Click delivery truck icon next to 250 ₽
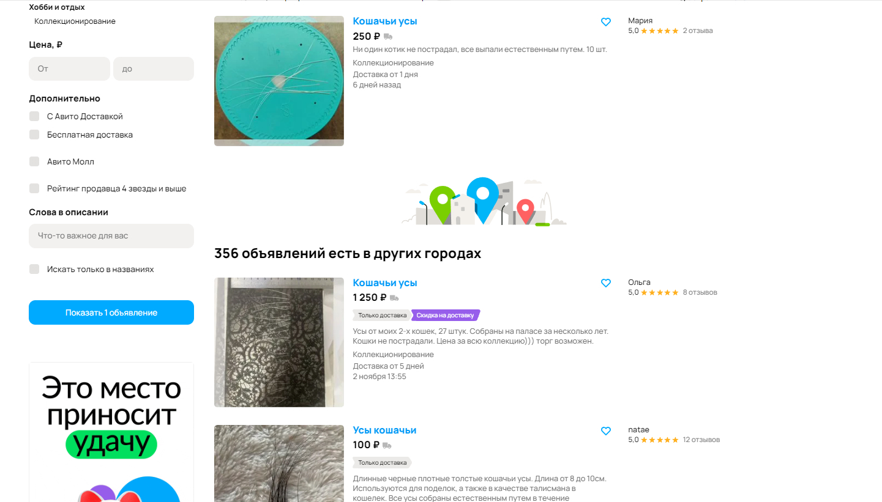Screen dimensions: 882x502 point(388,37)
